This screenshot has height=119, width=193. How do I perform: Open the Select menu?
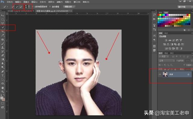tap(51, 2)
